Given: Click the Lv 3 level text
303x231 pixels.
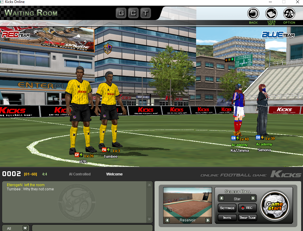Looking at the screenshot, I should 116,151.
